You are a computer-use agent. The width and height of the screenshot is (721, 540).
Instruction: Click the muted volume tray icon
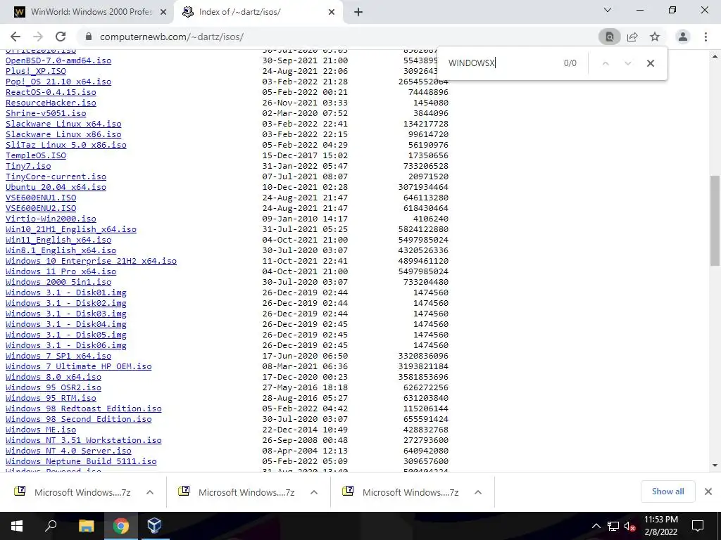click(629, 526)
